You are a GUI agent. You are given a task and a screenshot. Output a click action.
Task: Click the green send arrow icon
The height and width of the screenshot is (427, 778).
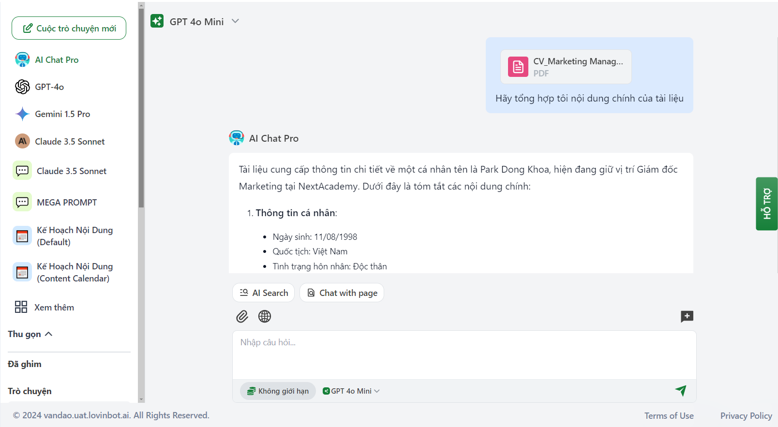click(x=681, y=390)
